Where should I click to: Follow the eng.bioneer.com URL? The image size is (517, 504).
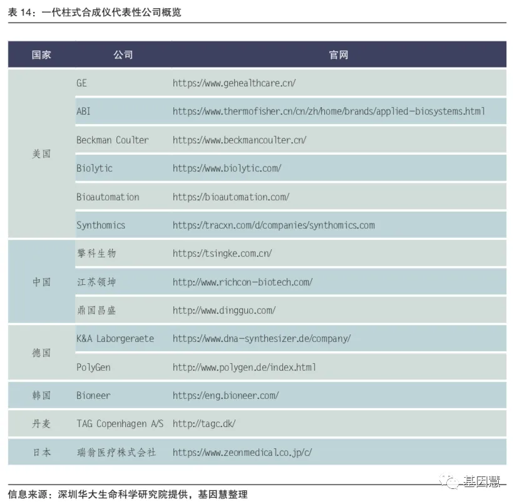point(225,396)
